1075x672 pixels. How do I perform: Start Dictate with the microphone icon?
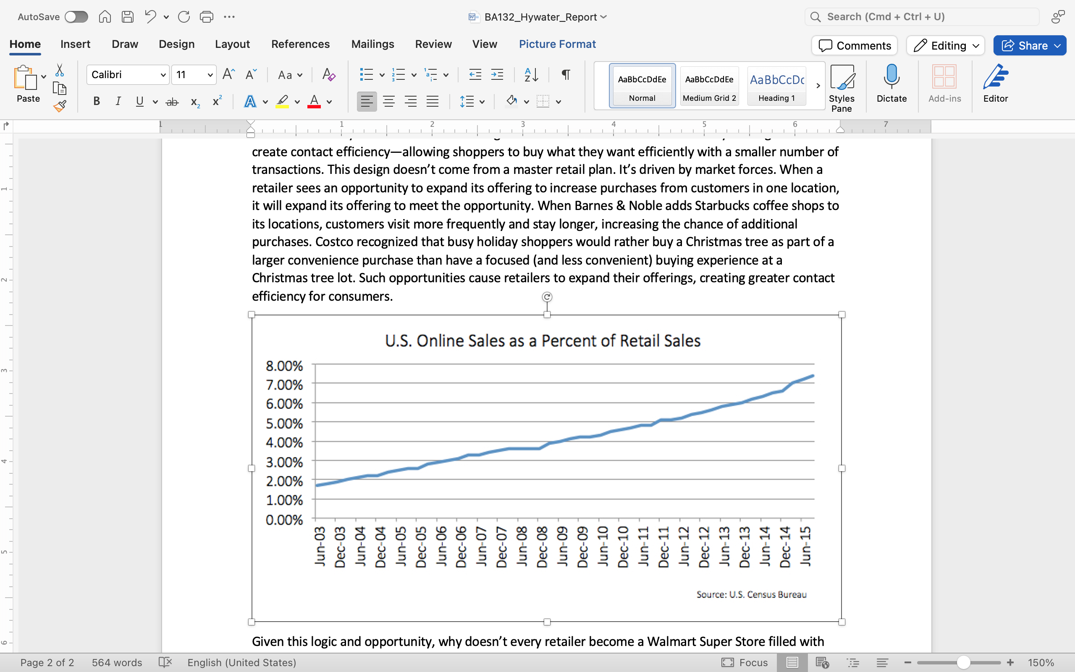click(x=891, y=84)
